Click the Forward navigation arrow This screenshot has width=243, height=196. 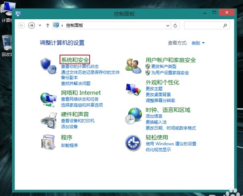[x=31, y=25]
